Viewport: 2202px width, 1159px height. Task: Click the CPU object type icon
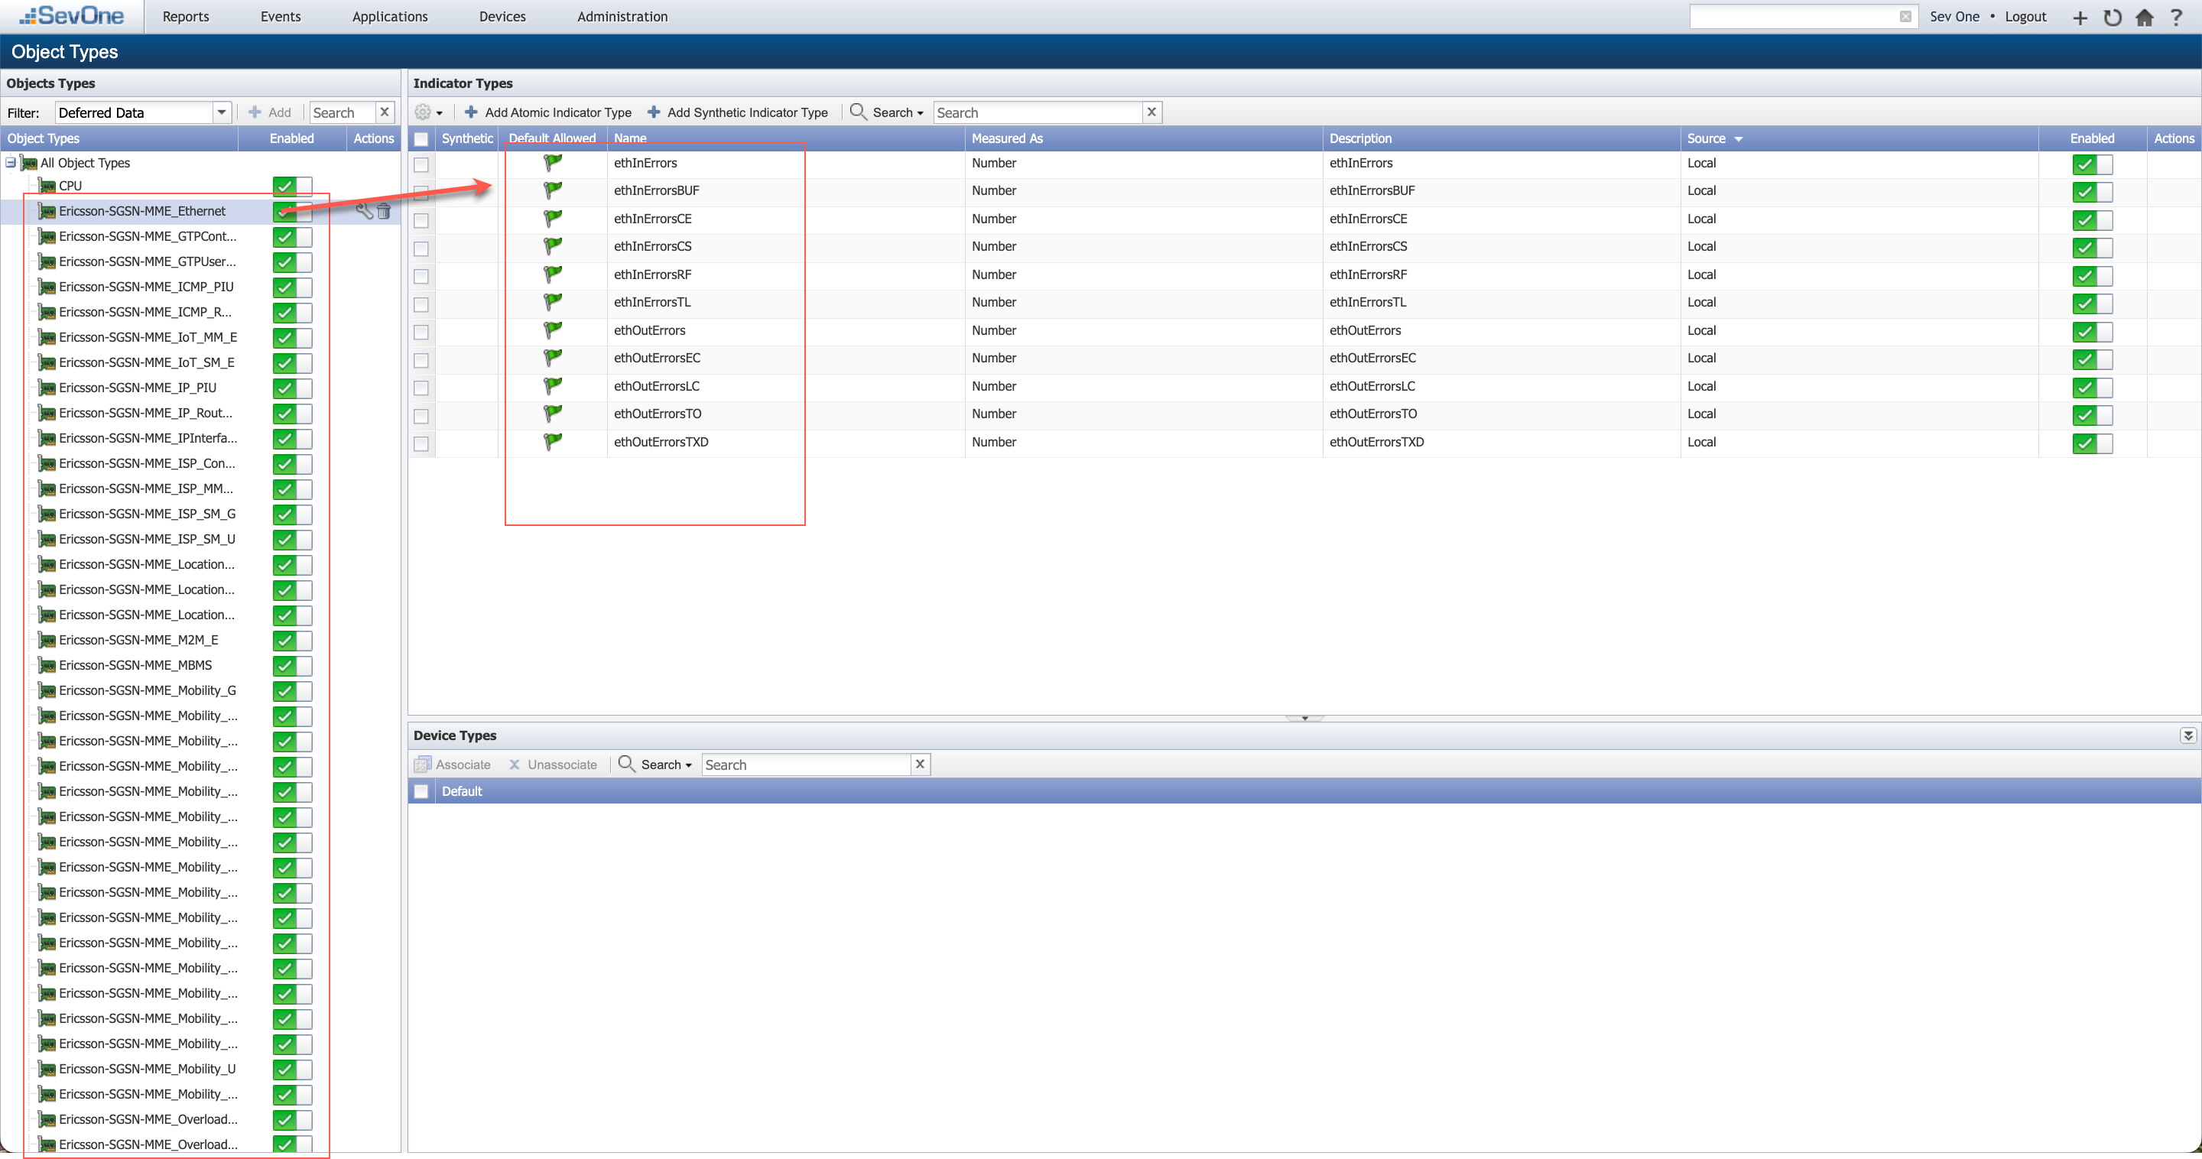coord(48,186)
